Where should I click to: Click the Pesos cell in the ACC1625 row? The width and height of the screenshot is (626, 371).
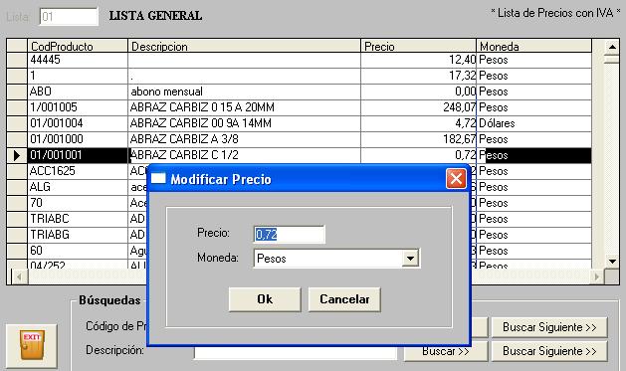533,171
